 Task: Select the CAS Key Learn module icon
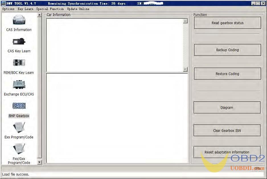click(x=19, y=42)
